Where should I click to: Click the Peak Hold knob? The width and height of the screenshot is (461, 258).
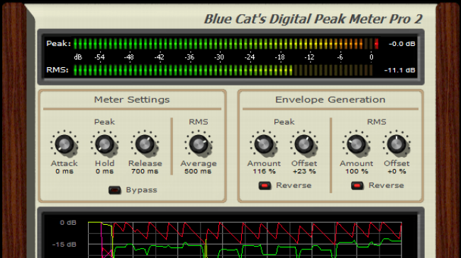point(104,144)
